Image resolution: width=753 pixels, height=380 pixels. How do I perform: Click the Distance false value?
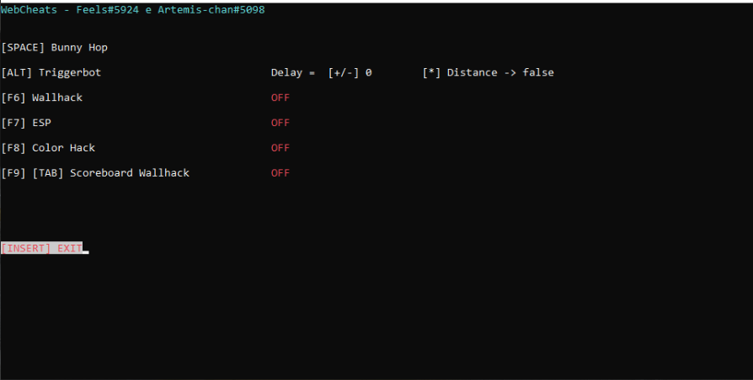[x=538, y=73]
